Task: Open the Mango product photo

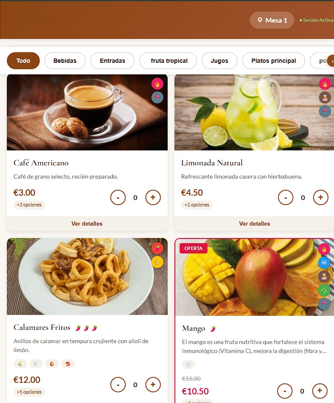Action: click(254, 277)
